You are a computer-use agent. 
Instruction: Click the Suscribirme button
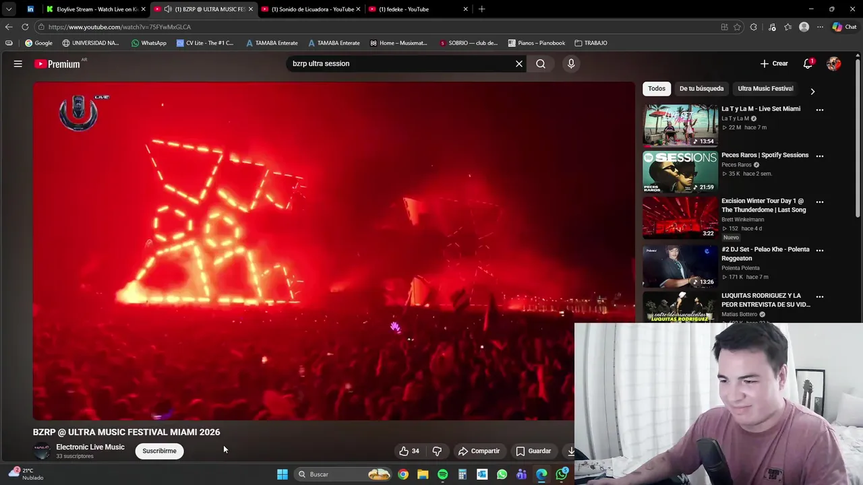pos(159,451)
